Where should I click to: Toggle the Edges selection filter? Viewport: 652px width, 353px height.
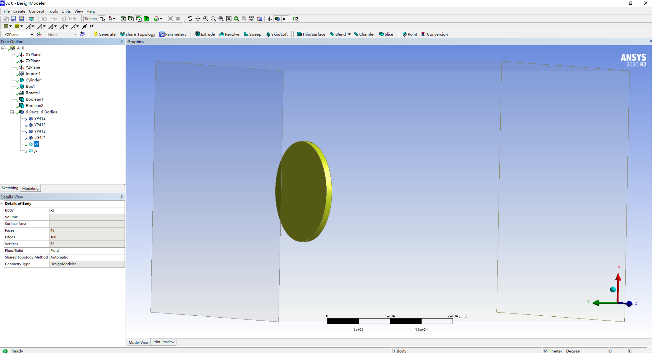pyautogui.click(x=131, y=19)
